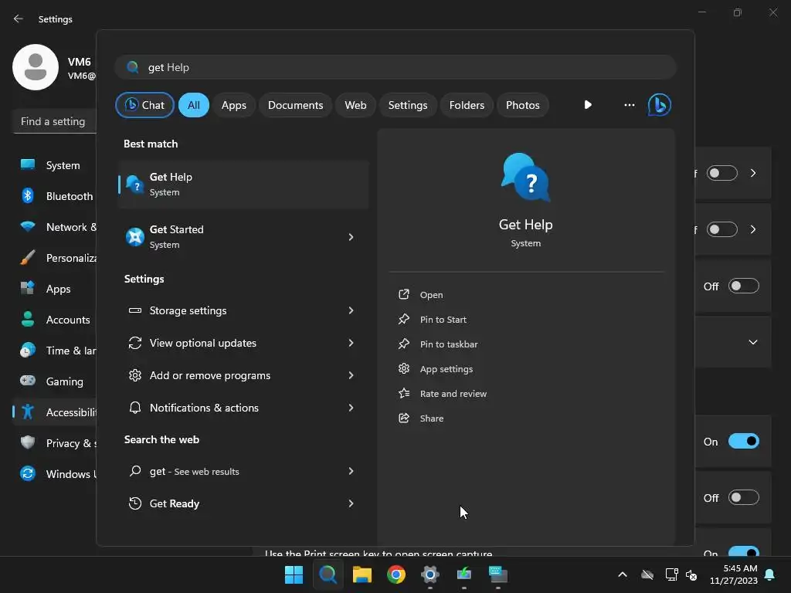Turn off the On switch above the lower Off switch
The height and width of the screenshot is (593, 791).
(x=744, y=441)
